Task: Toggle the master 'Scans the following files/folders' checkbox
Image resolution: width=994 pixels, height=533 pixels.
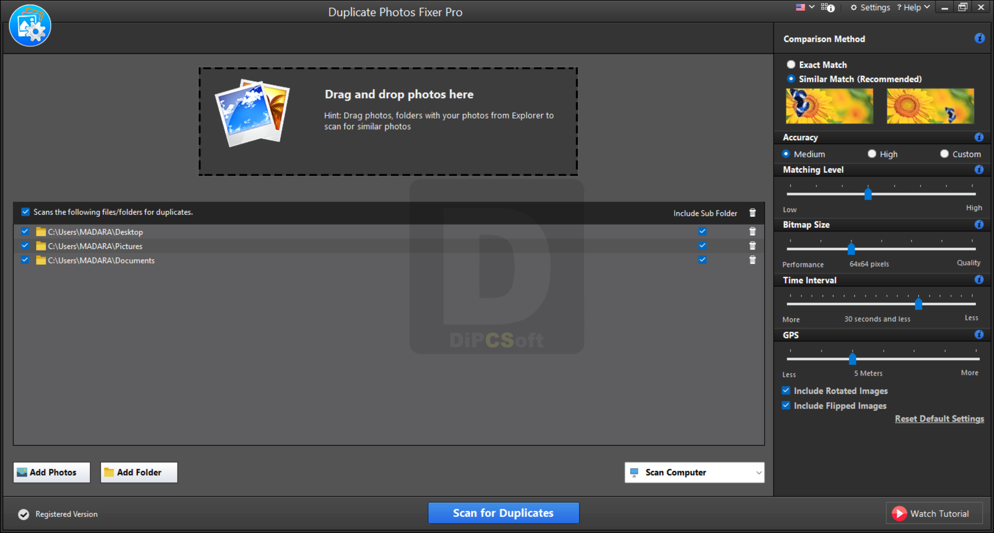Action: (25, 212)
